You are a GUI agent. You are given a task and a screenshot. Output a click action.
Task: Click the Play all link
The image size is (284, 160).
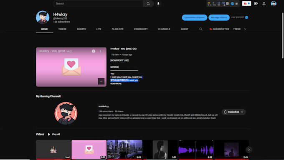pos(56,134)
